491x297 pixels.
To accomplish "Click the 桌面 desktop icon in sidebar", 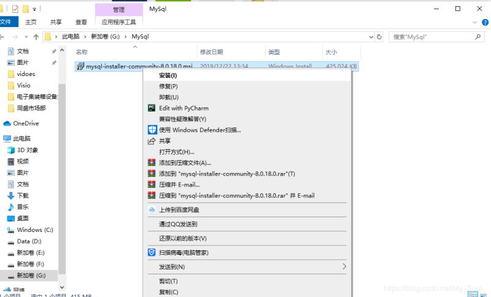I will click(11, 218).
